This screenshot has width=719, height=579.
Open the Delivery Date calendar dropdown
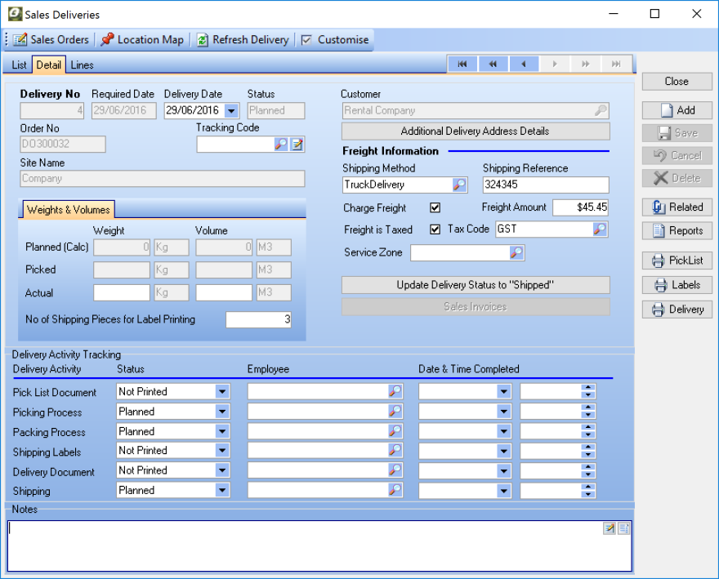pos(231,110)
